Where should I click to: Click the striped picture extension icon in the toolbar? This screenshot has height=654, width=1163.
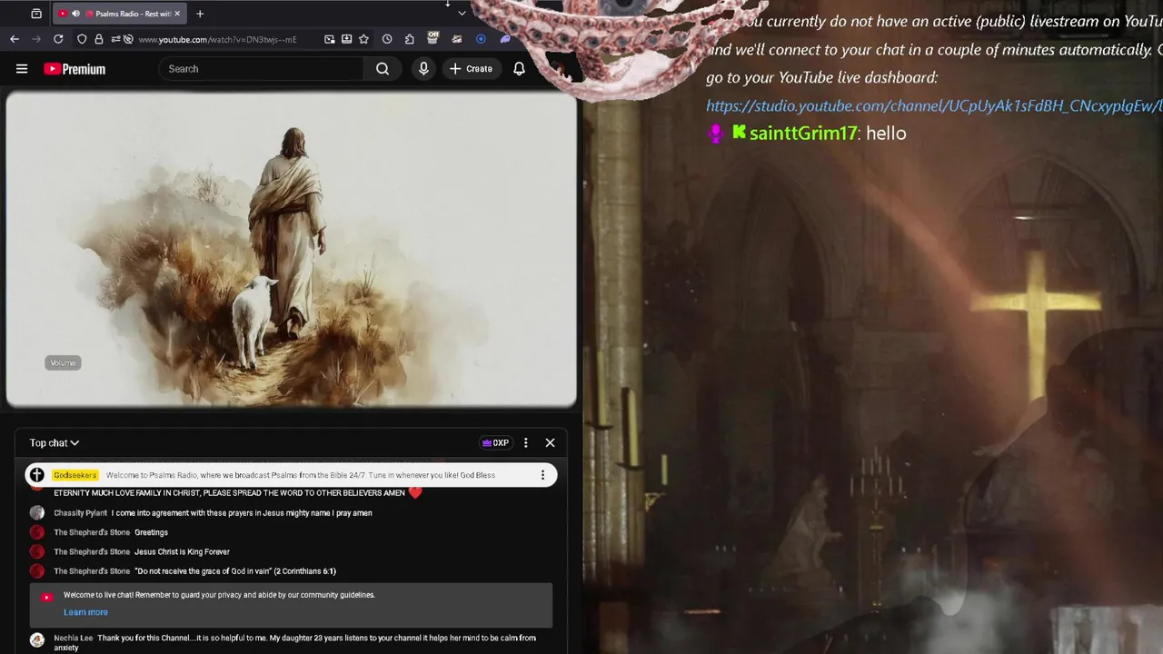[x=457, y=39]
